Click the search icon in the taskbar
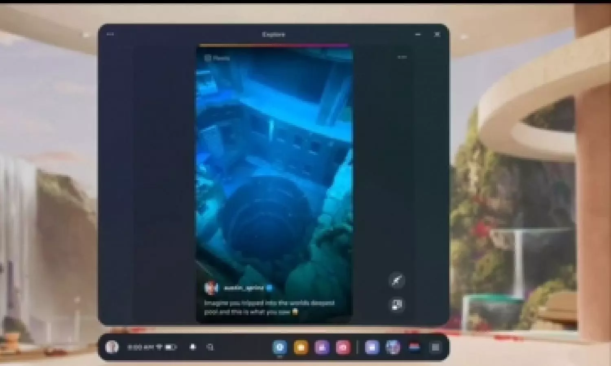611x366 pixels. coord(210,347)
